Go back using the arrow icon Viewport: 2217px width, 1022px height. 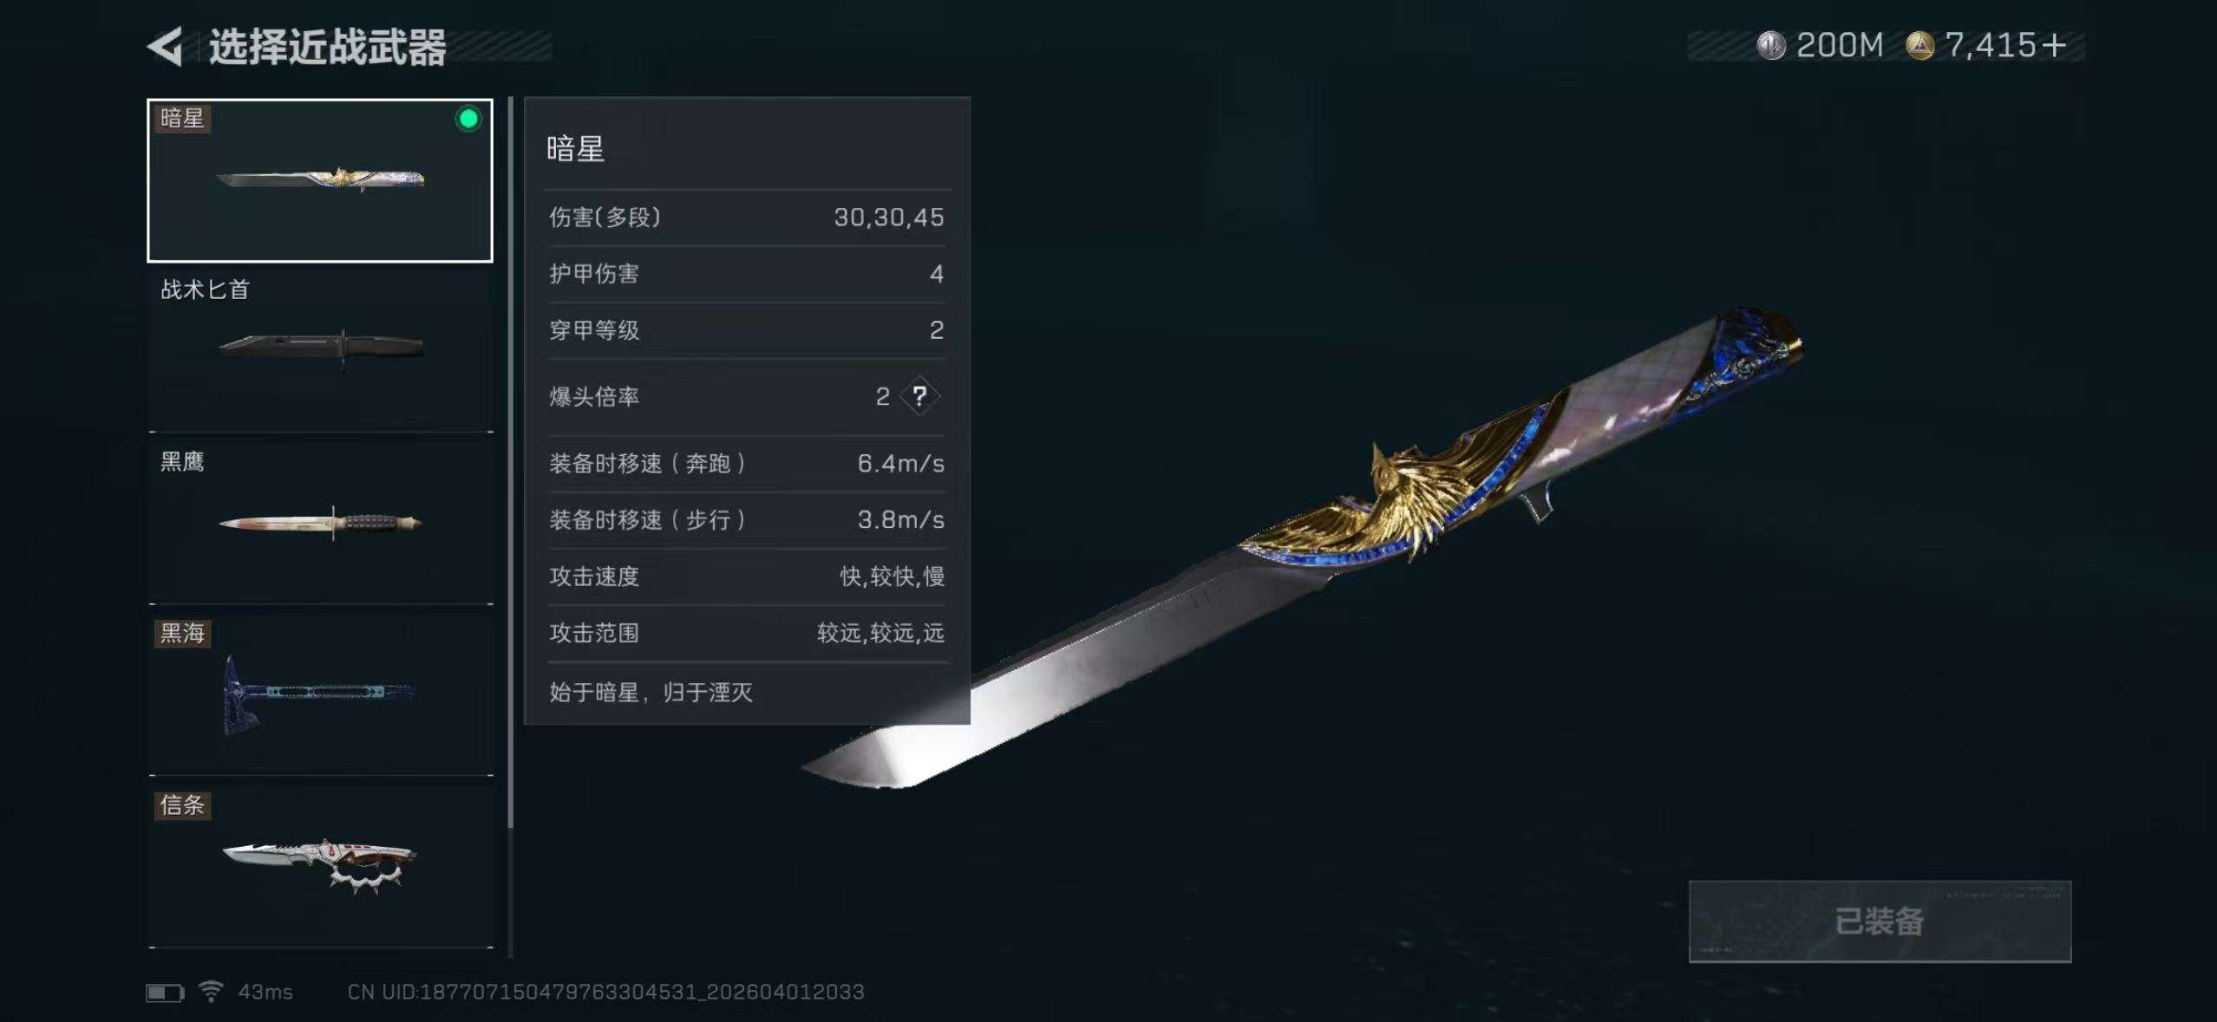(x=165, y=46)
